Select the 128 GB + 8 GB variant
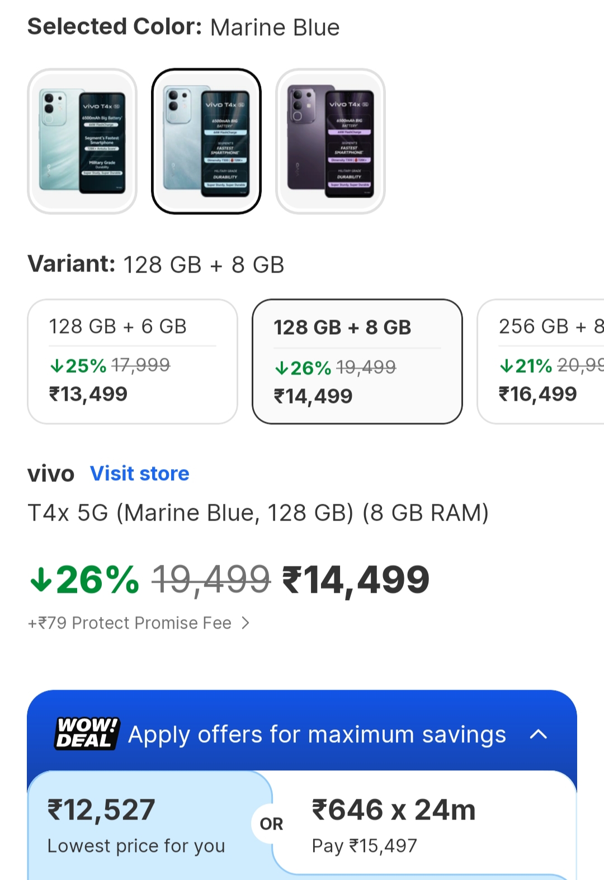The width and height of the screenshot is (604, 880). pos(357,361)
